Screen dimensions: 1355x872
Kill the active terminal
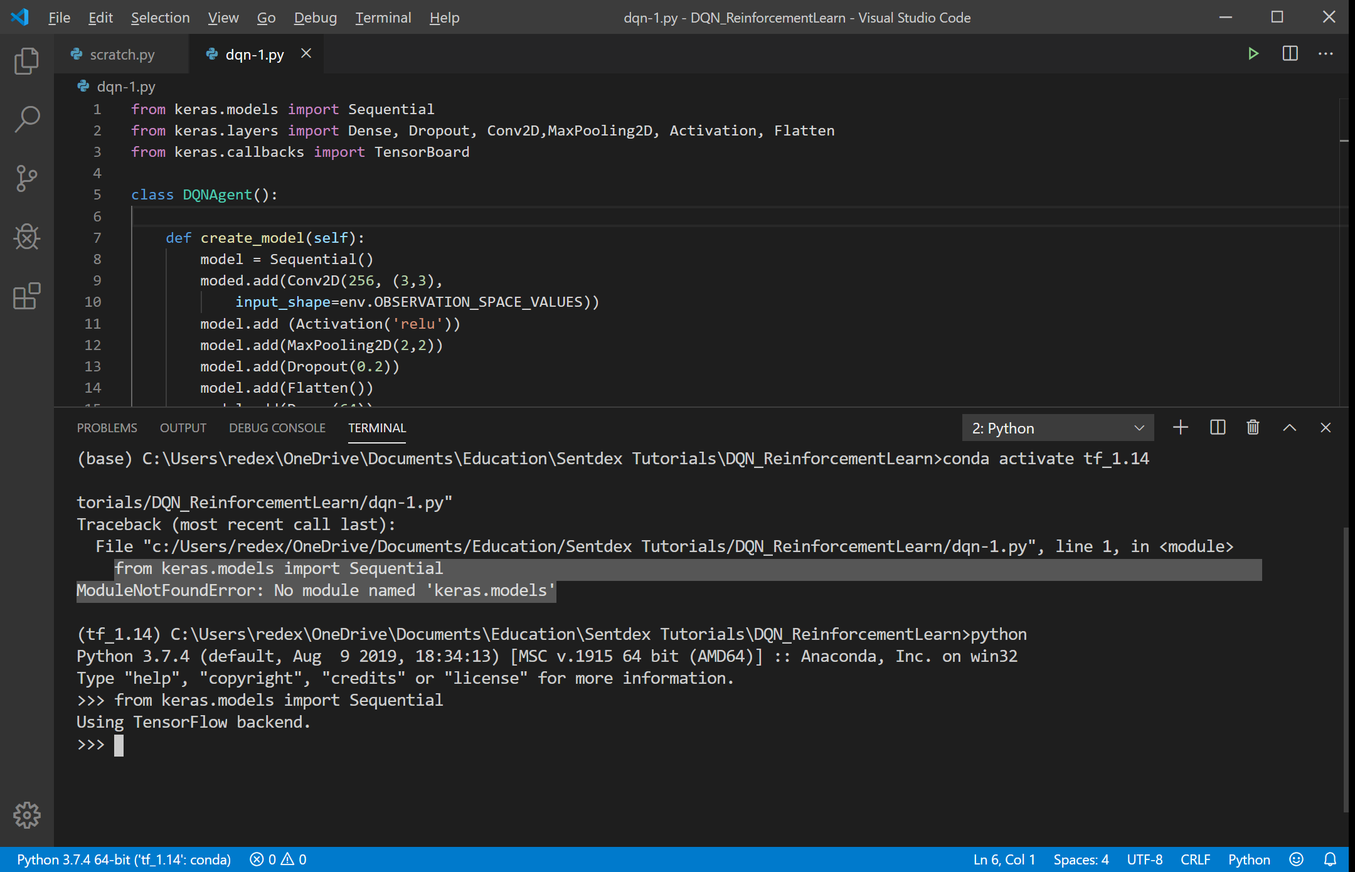(1252, 427)
